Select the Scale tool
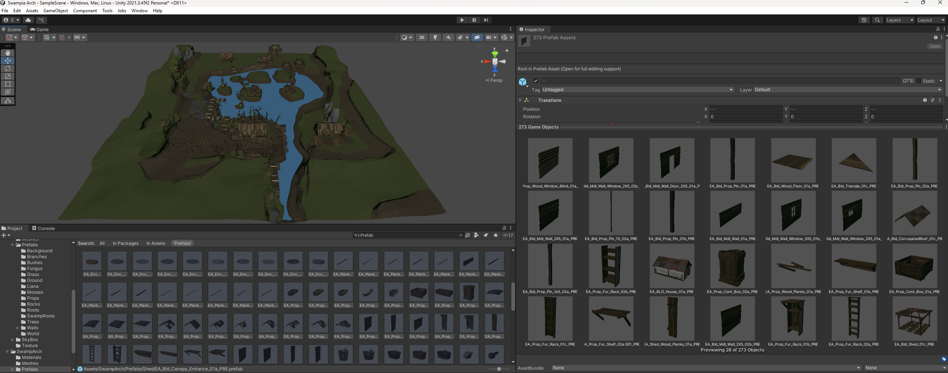The height and width of the screenshot is (373, 948). [x=8, y=76]
